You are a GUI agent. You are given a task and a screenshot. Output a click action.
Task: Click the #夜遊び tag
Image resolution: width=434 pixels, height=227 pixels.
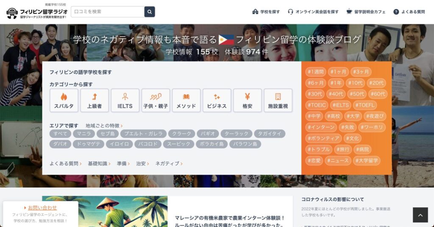coord(375,116)
